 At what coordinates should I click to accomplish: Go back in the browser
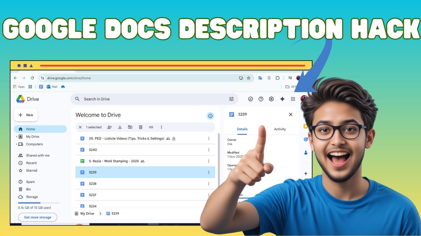(15, 78)
